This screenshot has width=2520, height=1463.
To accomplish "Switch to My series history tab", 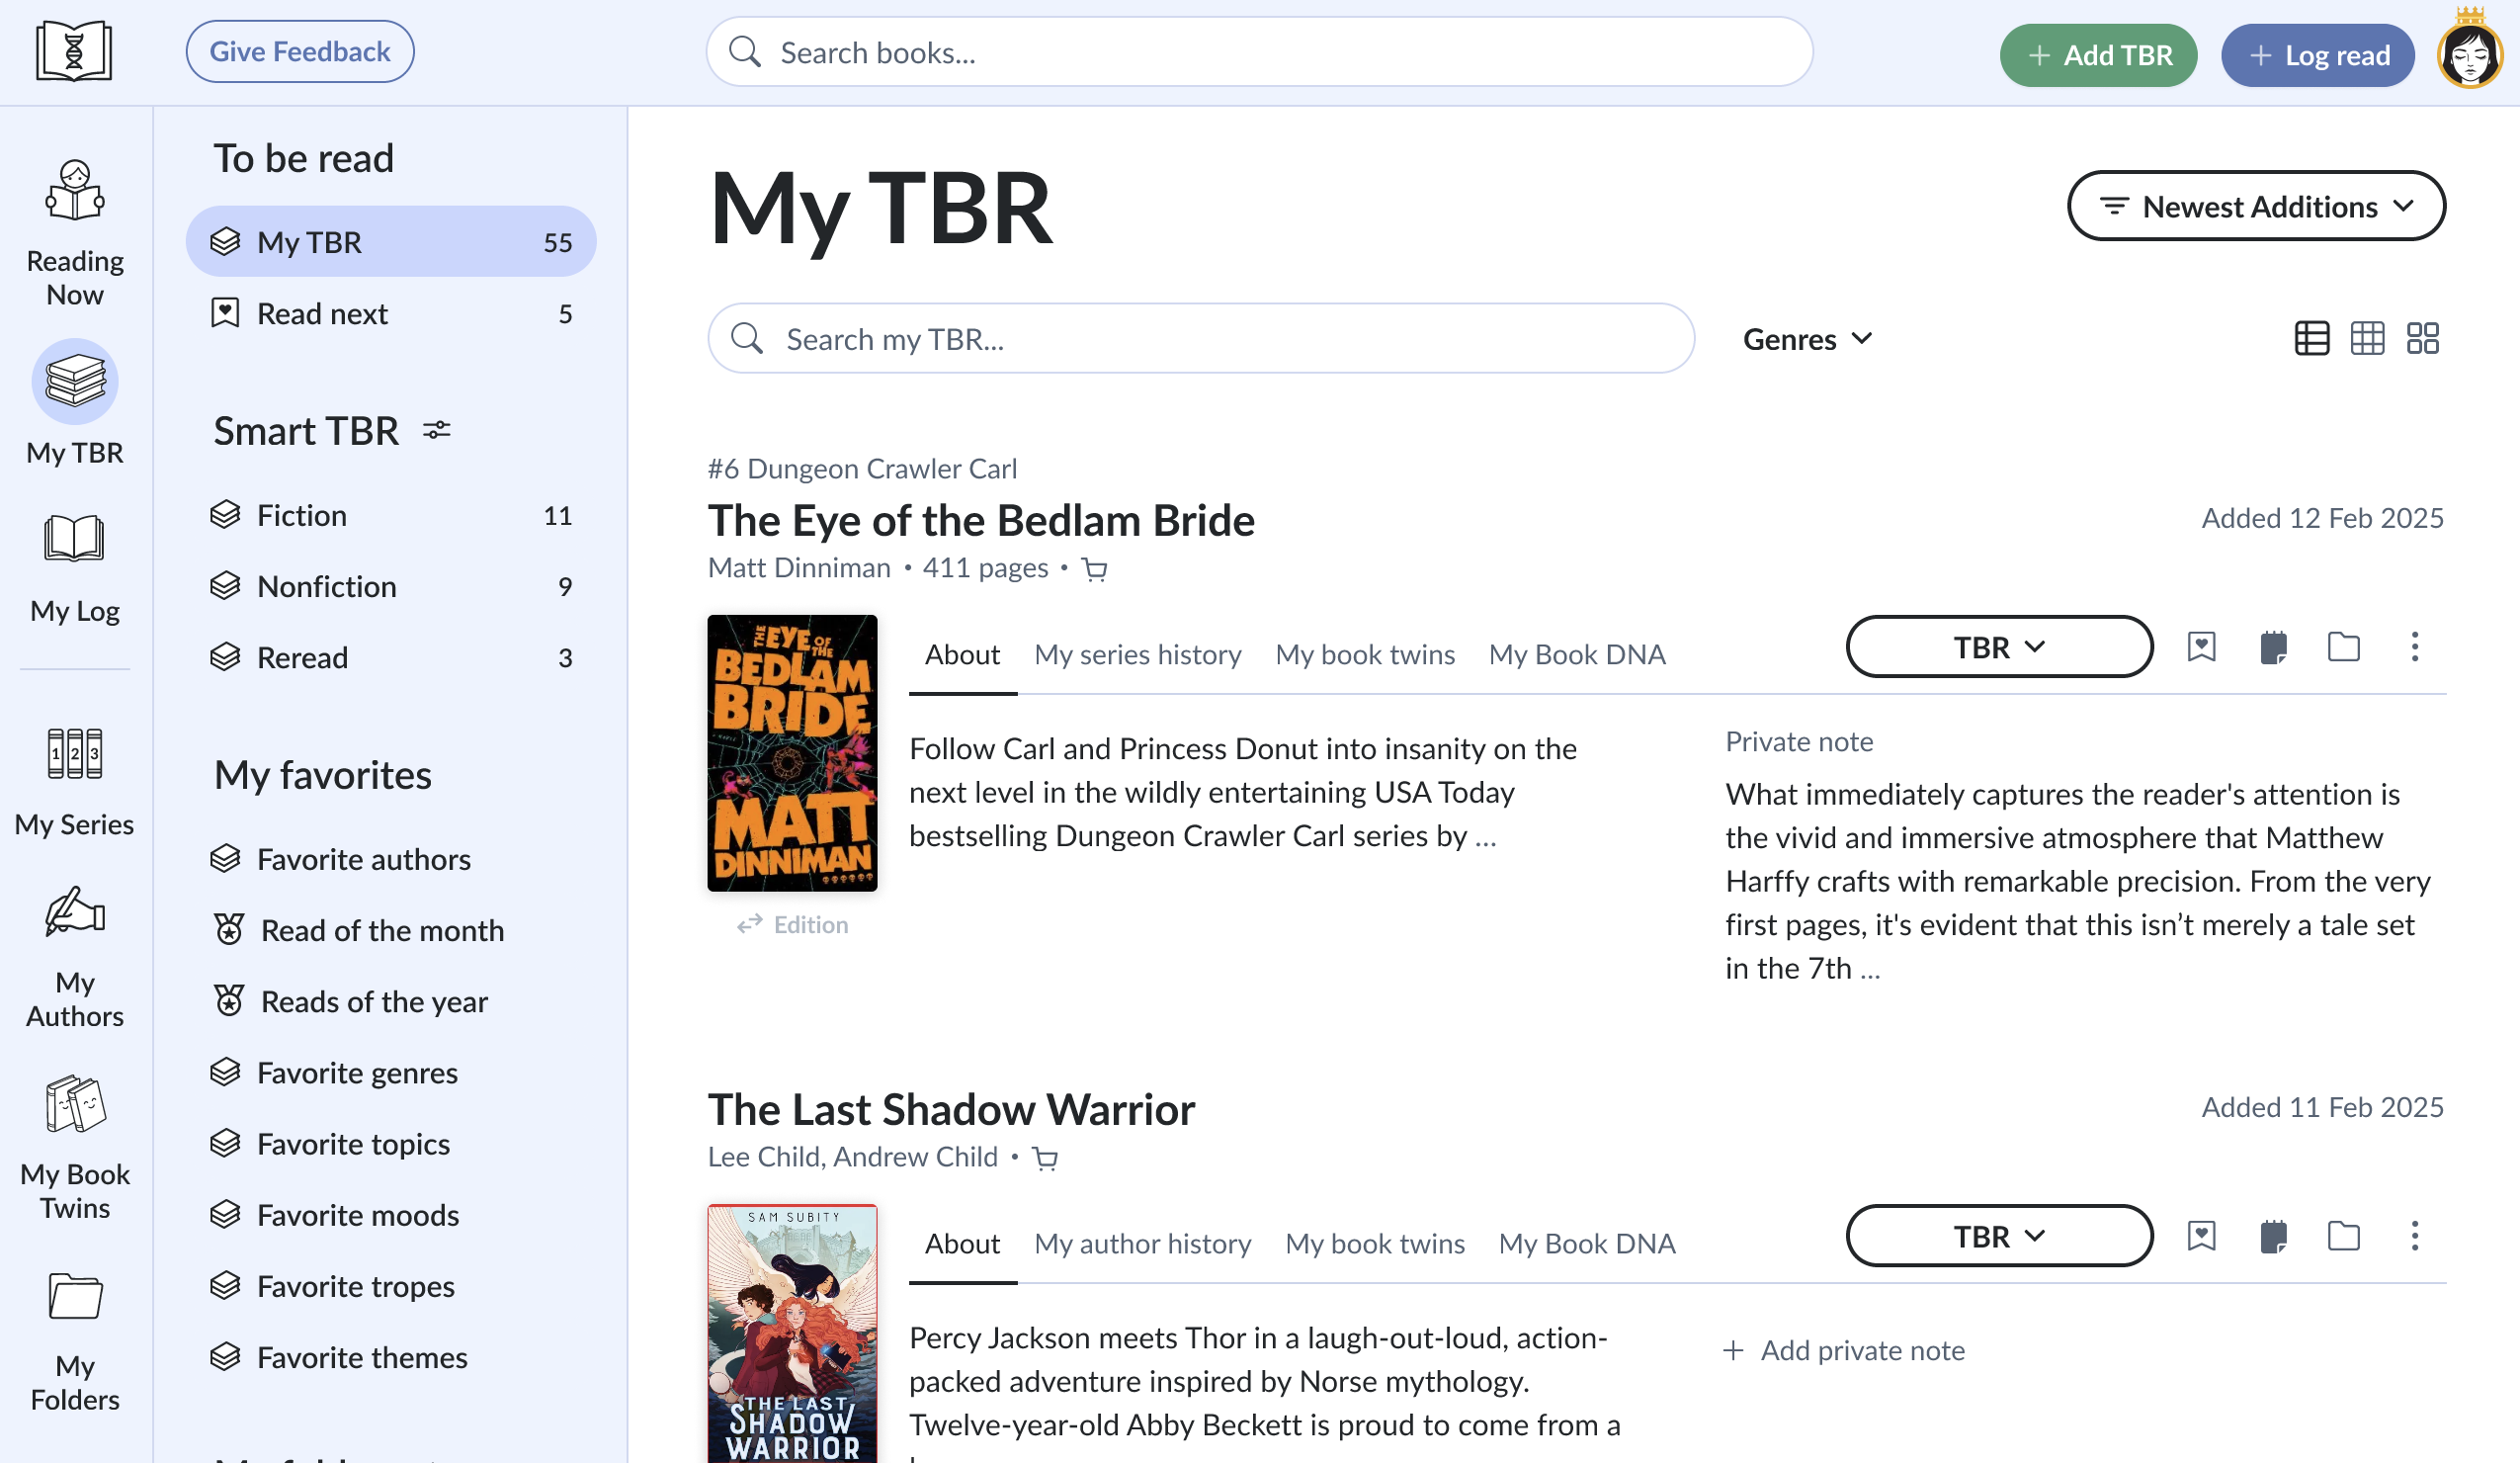I will click(x=1138, y=654).
